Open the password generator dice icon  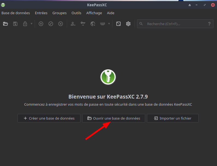click(x=118, y=24)
